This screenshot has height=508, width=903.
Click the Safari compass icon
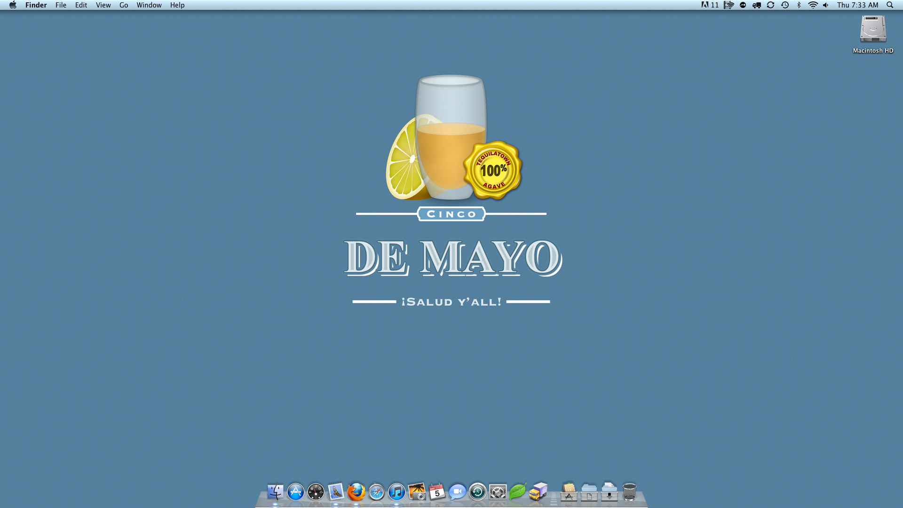pos(376,492)
